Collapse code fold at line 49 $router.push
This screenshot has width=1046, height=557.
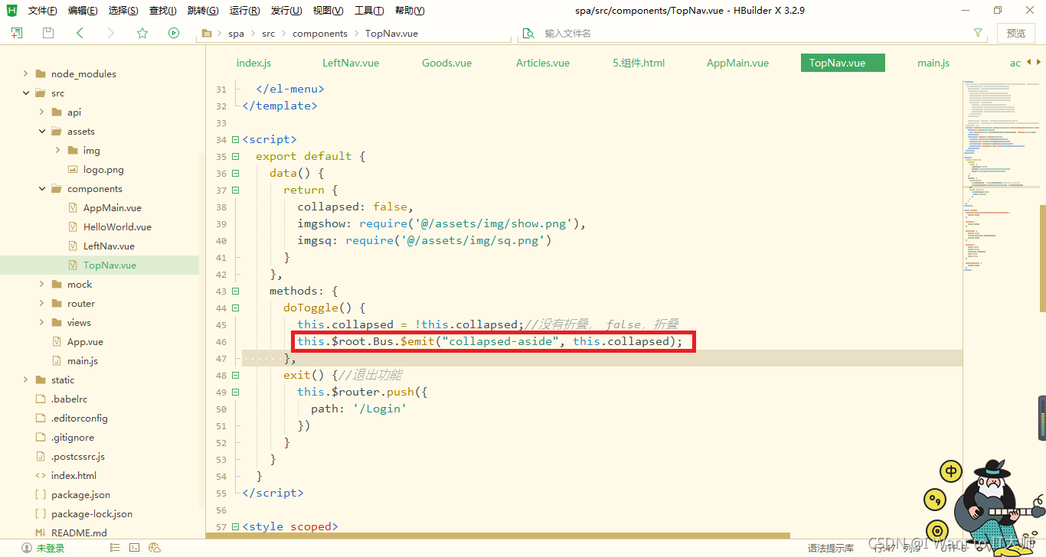point(235,393)
